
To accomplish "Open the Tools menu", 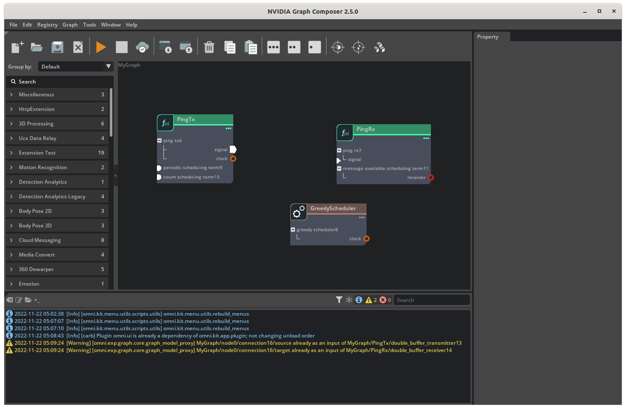I will click(90, 25).
